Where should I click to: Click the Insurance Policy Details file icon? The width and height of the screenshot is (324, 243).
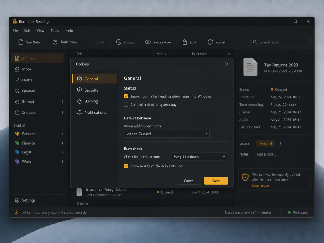(79, 192)
